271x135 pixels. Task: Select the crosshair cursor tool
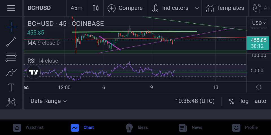pyautogui.click(x=11, y=27)
